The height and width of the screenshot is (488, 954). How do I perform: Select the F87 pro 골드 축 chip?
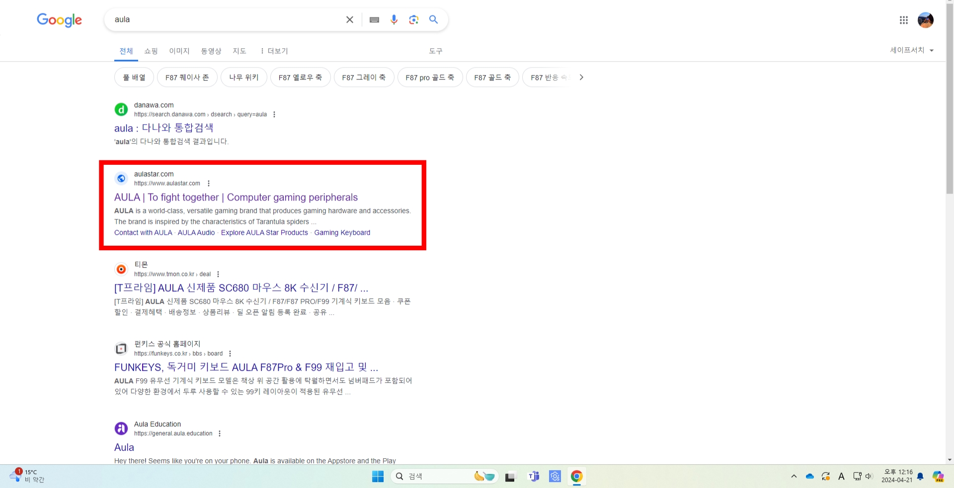[430, 77]
